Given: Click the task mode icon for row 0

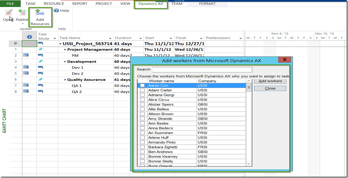Looking at the screenshot, I should pyautogui.click(x=41, y=43).
